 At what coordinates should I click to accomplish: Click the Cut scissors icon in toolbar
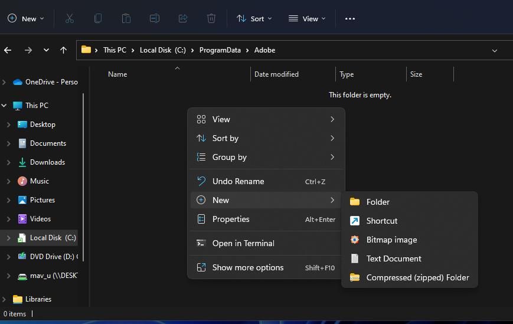70,19
